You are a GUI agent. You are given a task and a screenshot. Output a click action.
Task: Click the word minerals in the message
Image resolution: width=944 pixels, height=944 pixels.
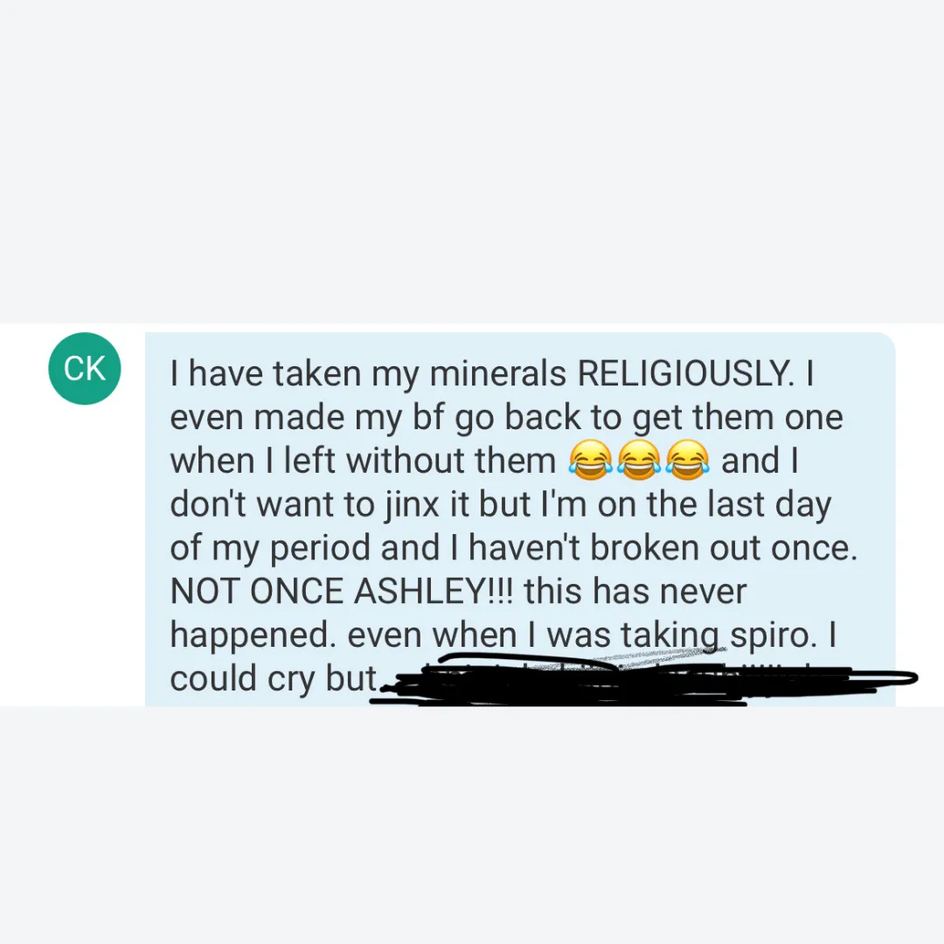[497, 373]
